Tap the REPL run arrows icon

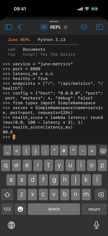coord(44,27)
